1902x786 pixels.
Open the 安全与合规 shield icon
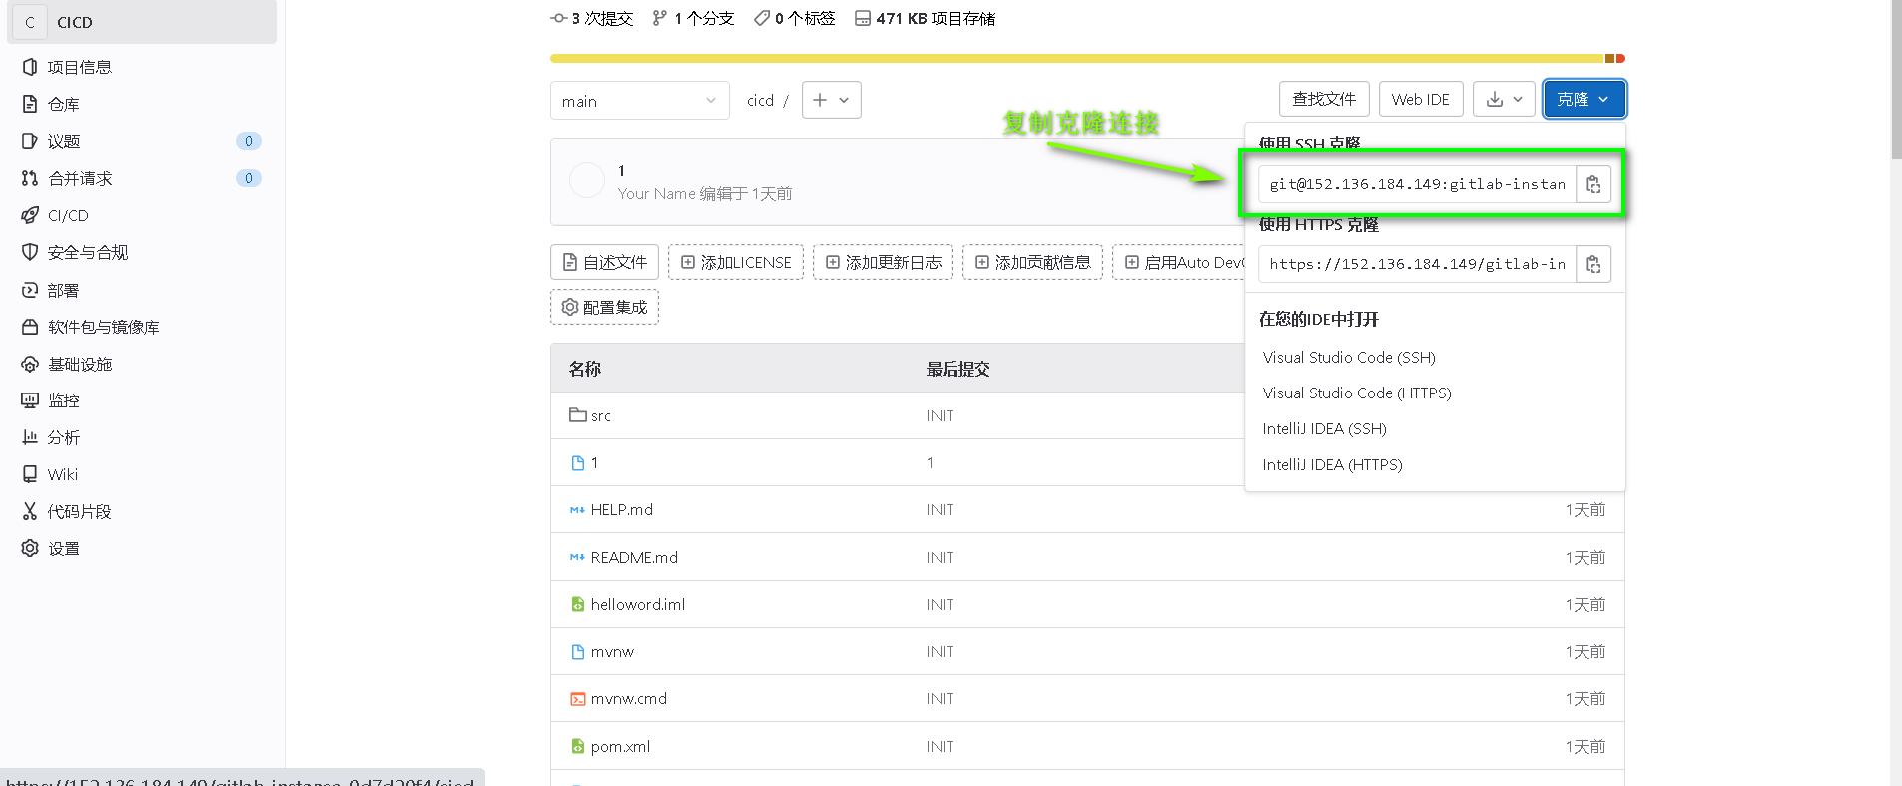pos(30,252)
